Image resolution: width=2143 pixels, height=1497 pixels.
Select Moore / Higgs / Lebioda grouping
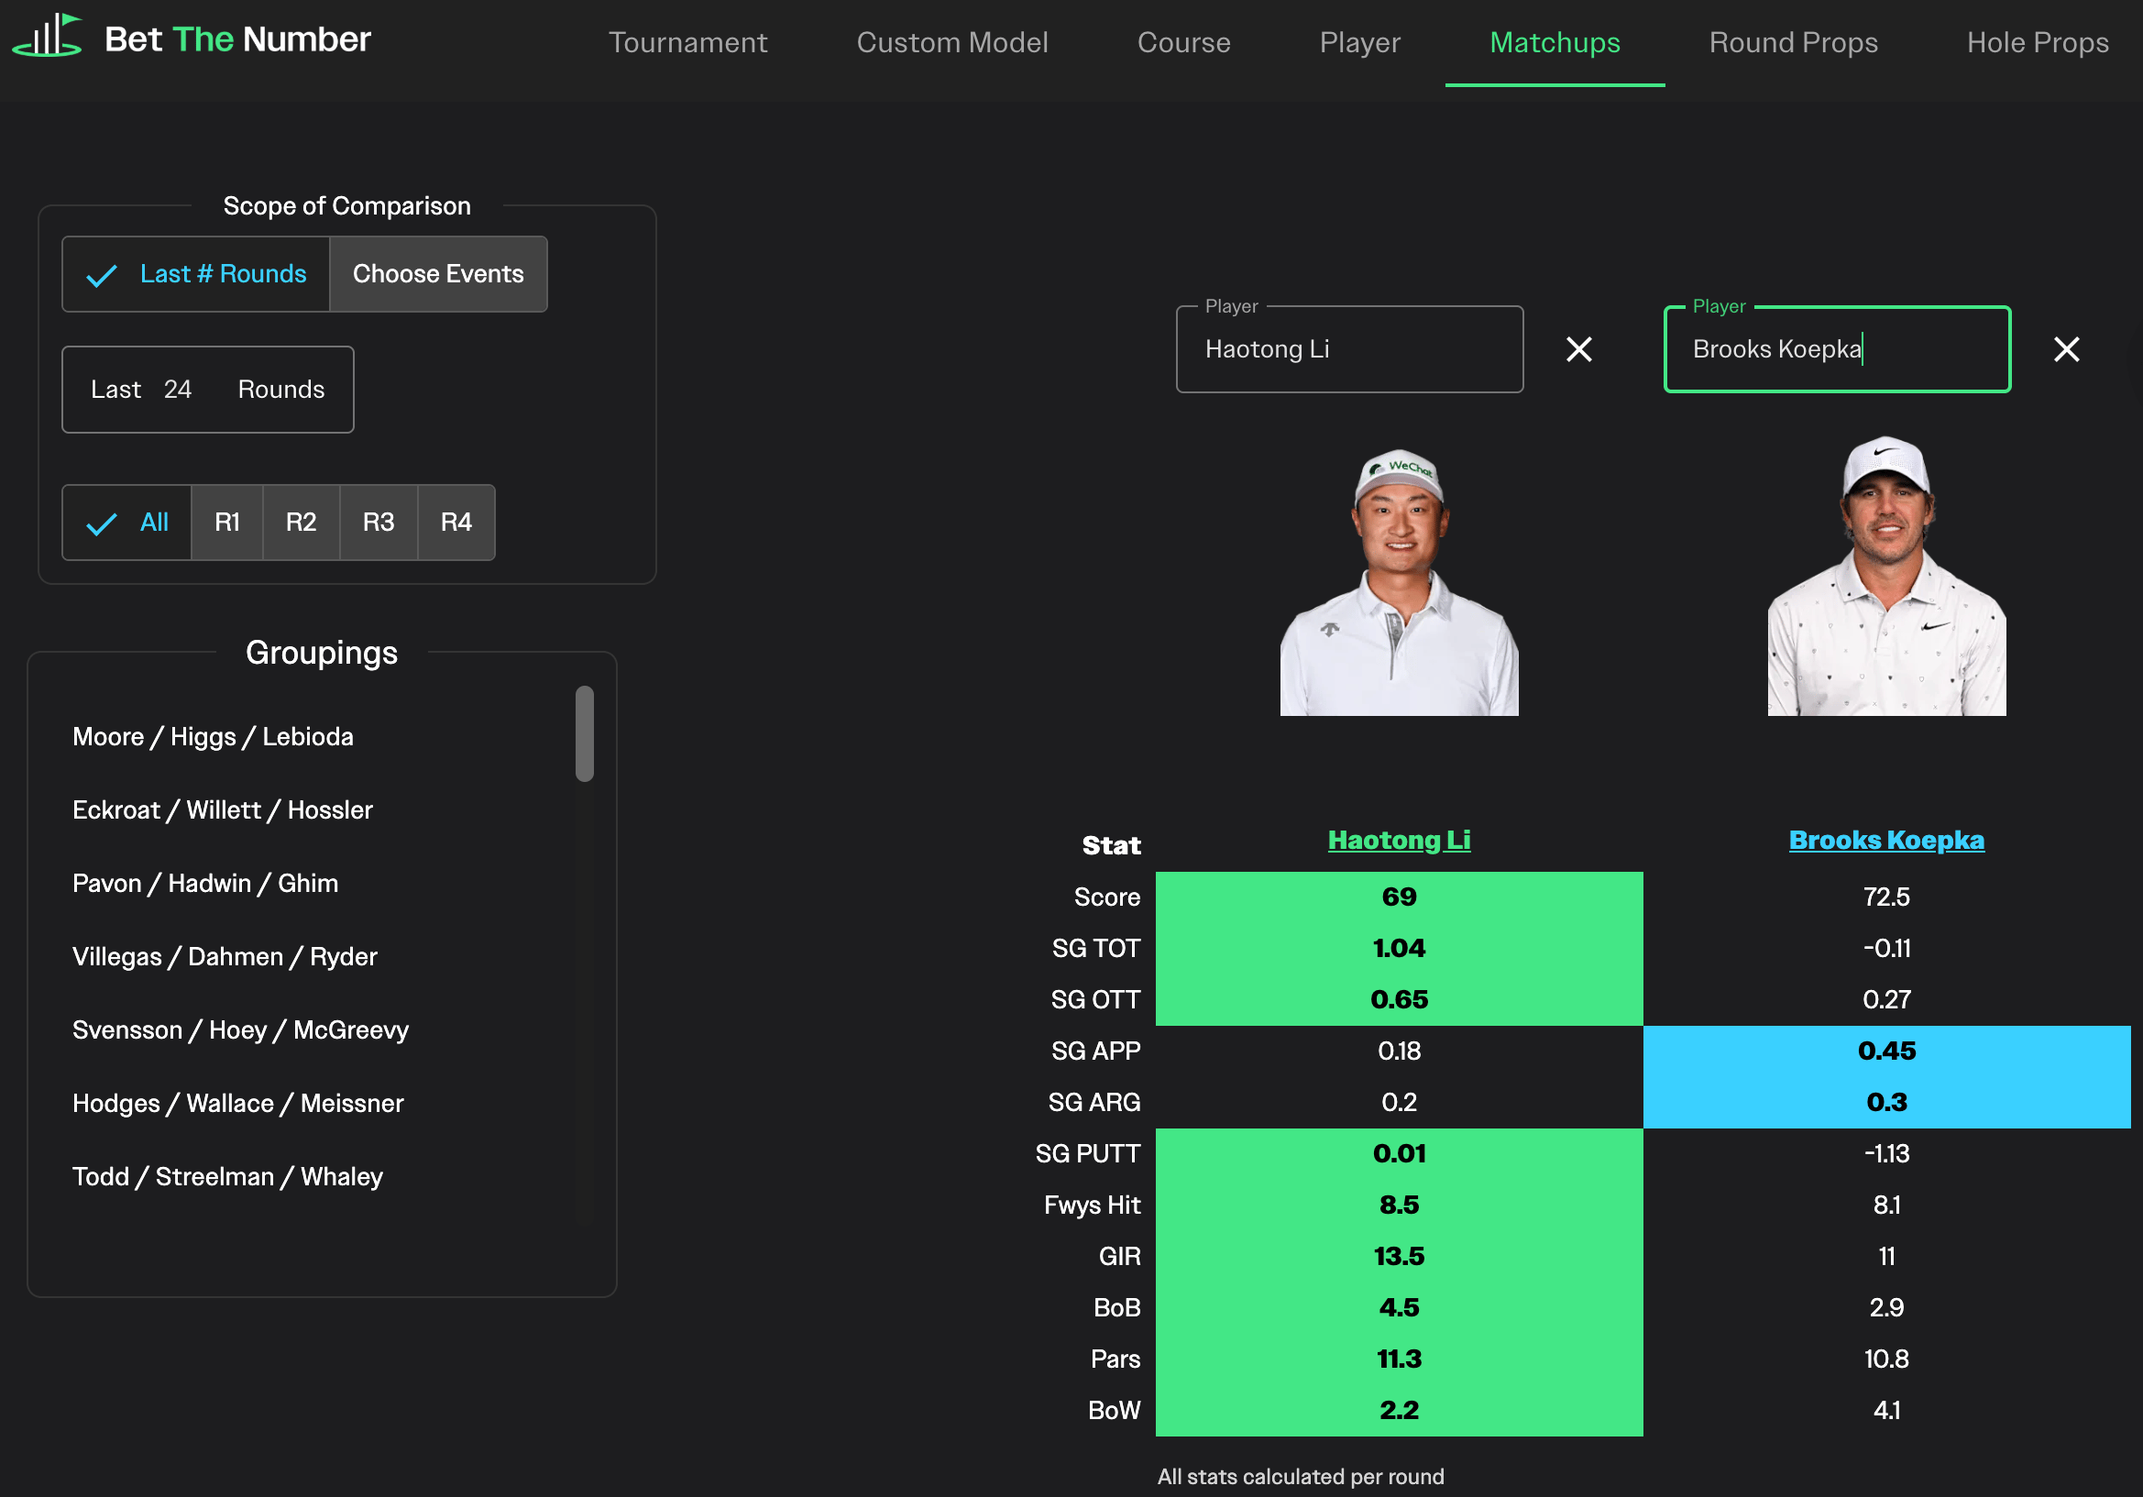(213, 736)
